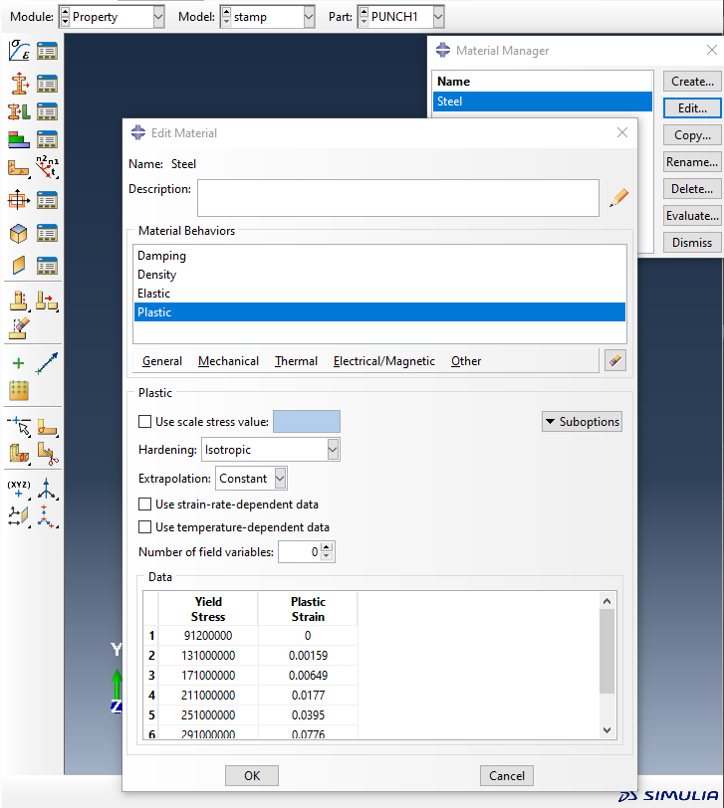Select the Assign Beam Orientation icon
Image resolution: width=724 pixels, height=808 pixels.
pos(19,168)
